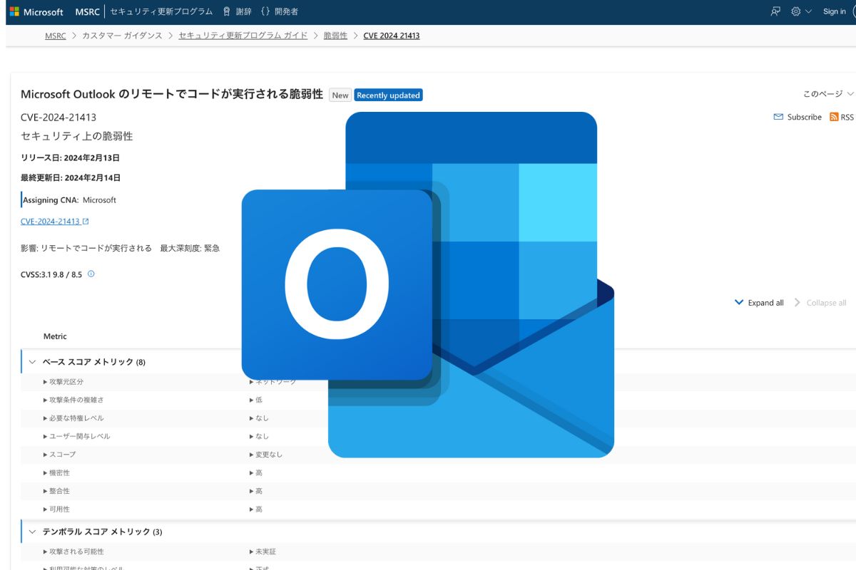Image resolution: width=856 pixels, height=570 pixels.
Task: Click the Microsoft logo in the header
Action: [x=36, y=12]
